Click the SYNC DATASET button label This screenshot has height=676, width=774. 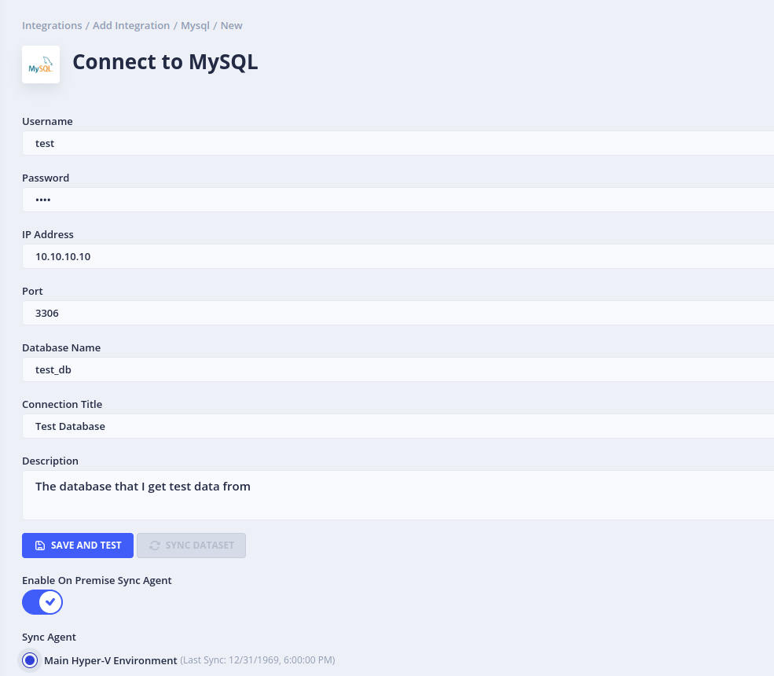tap(200, 546)
